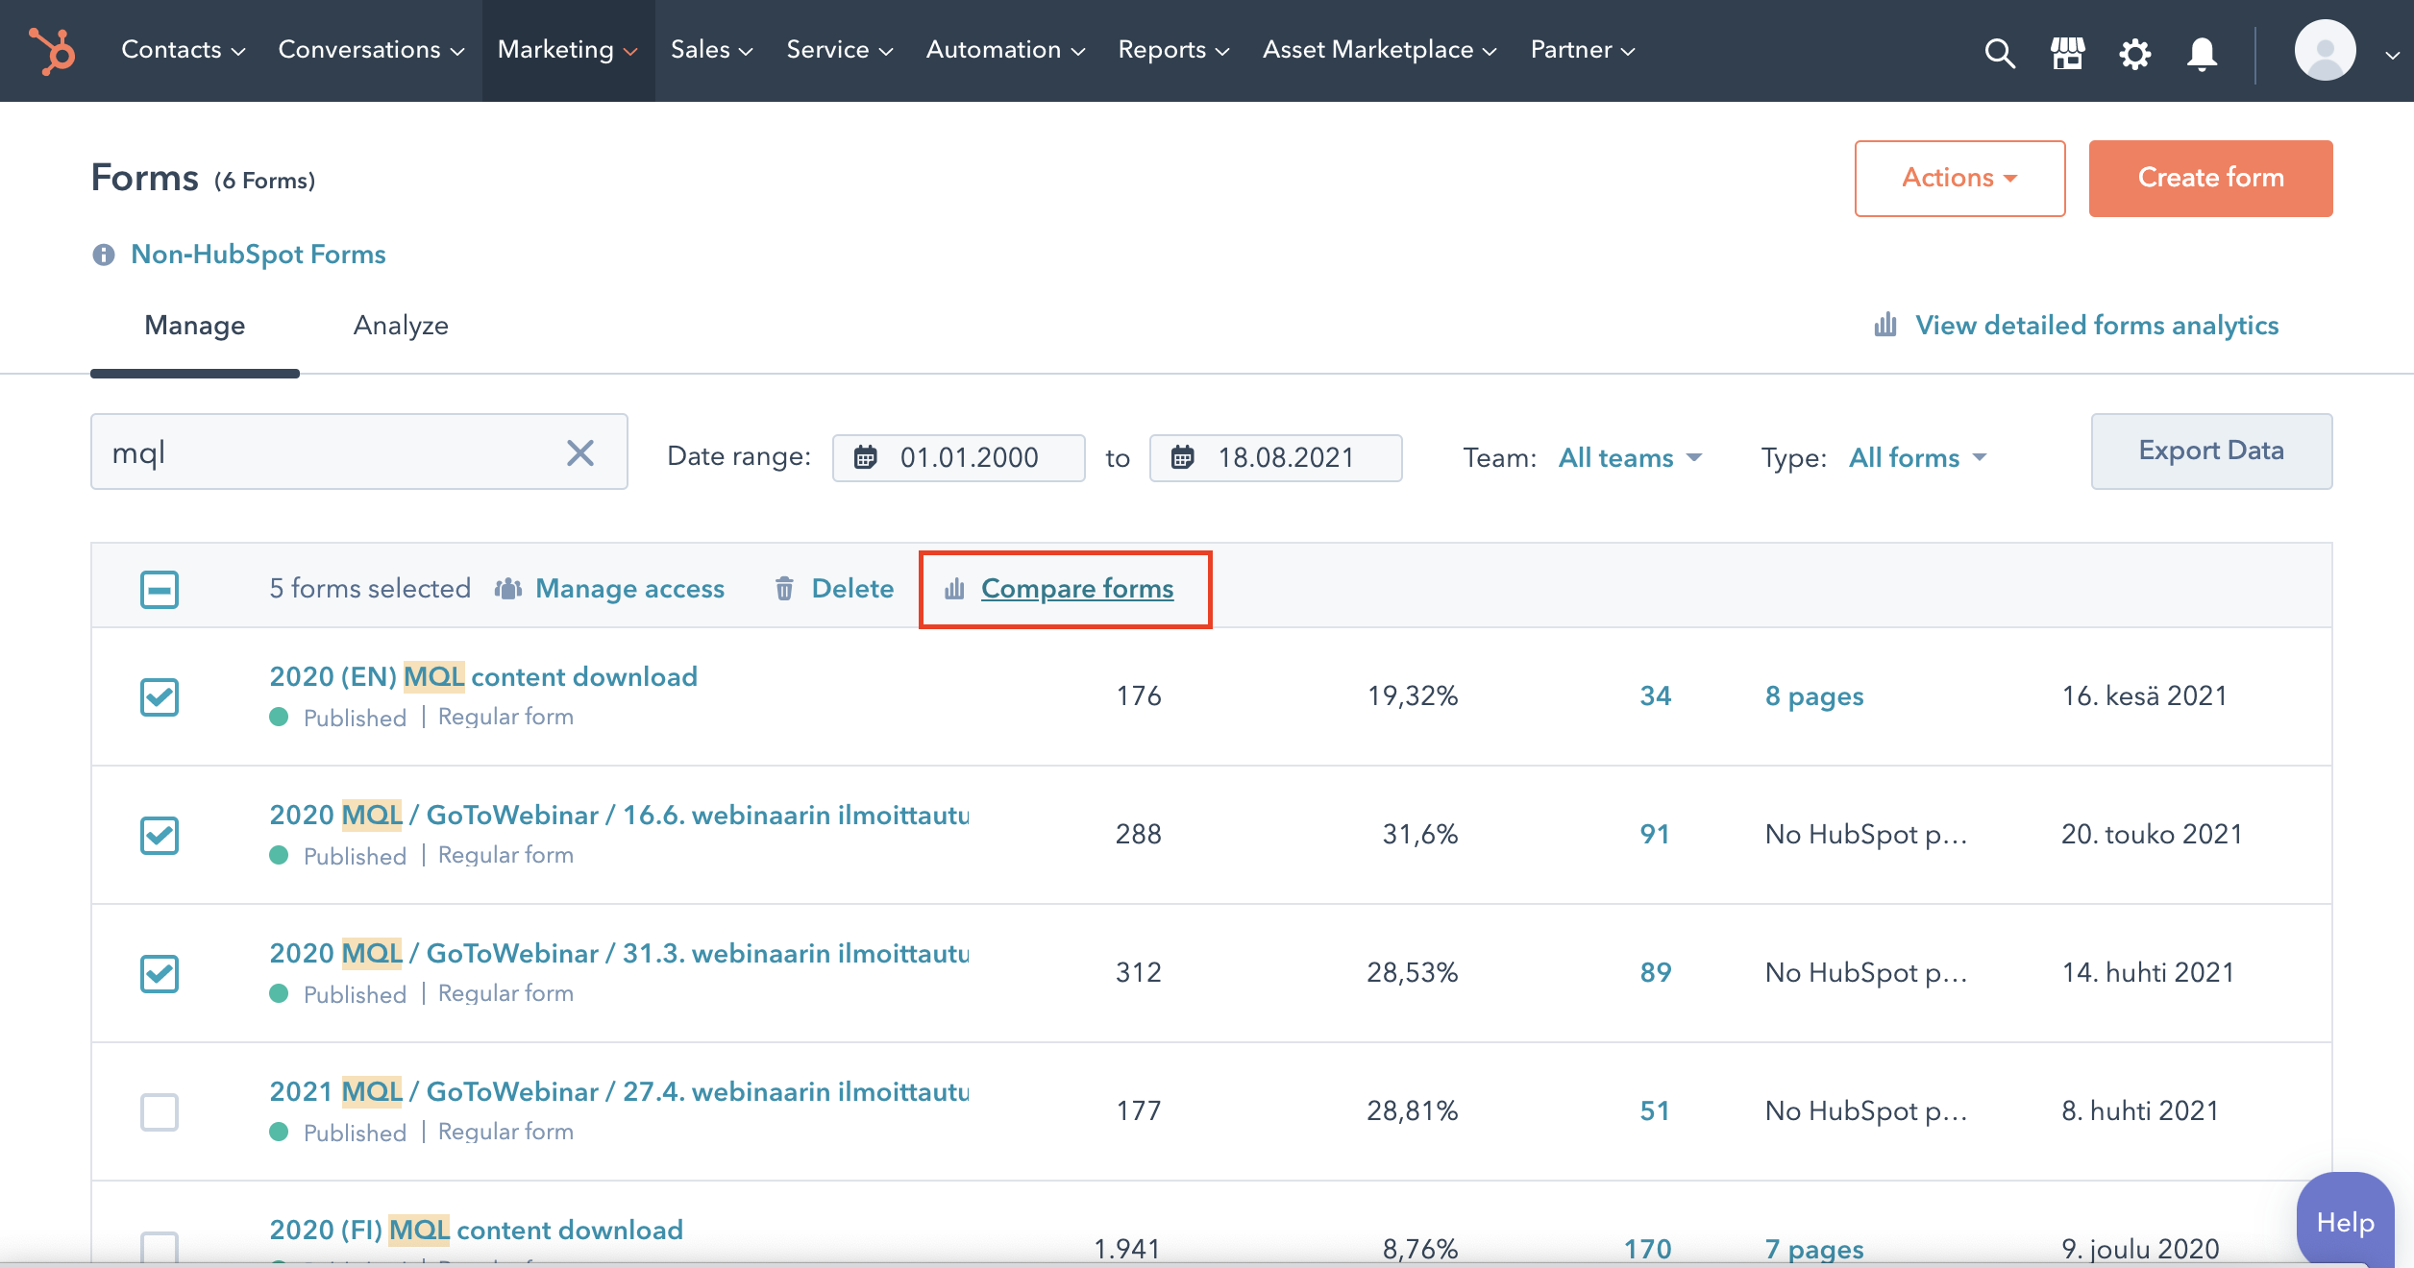Click the marketplace grid icon
The image size is (2414, 1268).
[x=2066, y=49]
